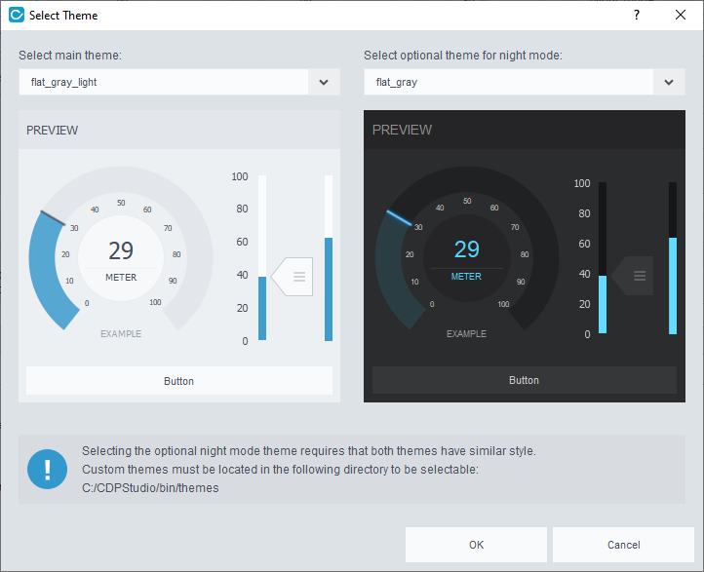Click the dark preview Button
704x572 pixels.
tap(524, 380)
